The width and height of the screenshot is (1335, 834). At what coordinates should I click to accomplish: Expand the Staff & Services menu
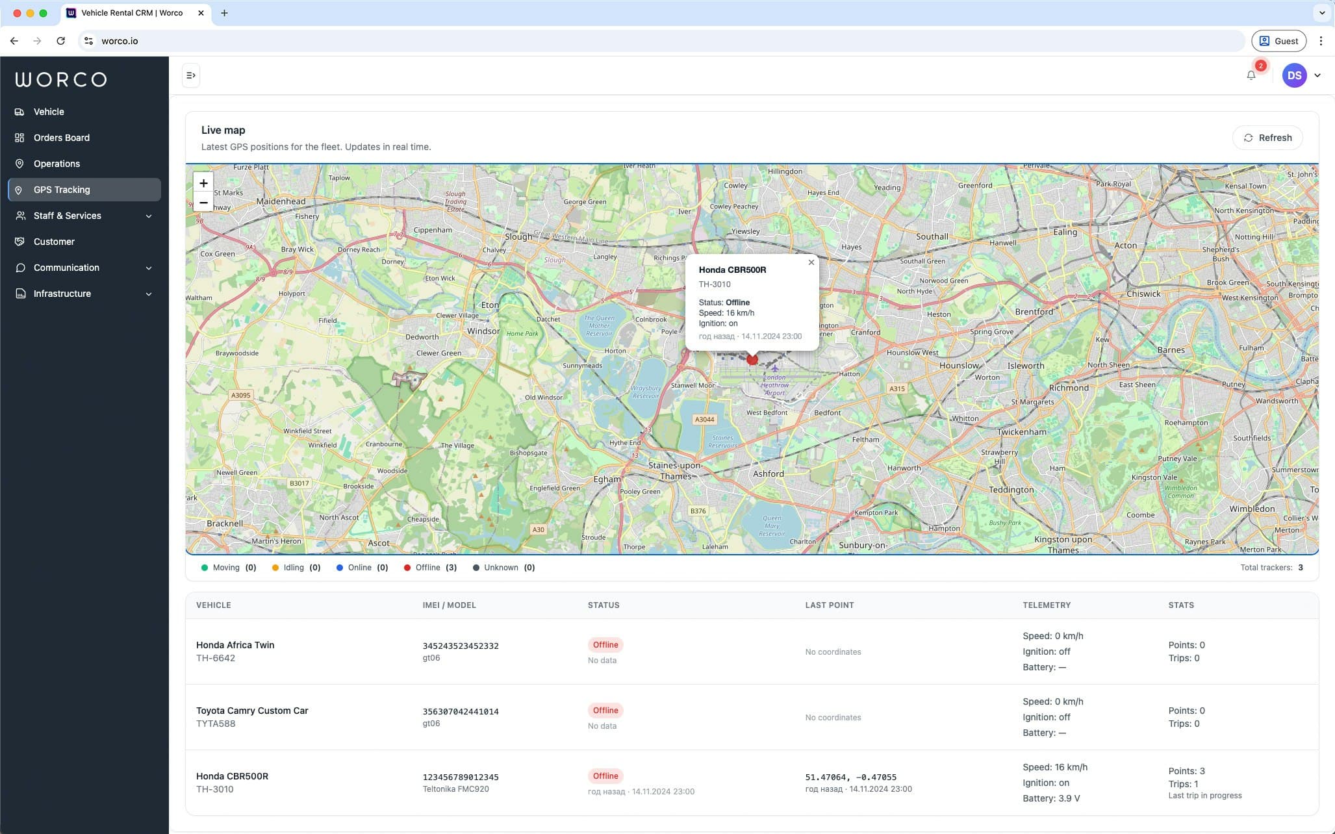point(149,216)
